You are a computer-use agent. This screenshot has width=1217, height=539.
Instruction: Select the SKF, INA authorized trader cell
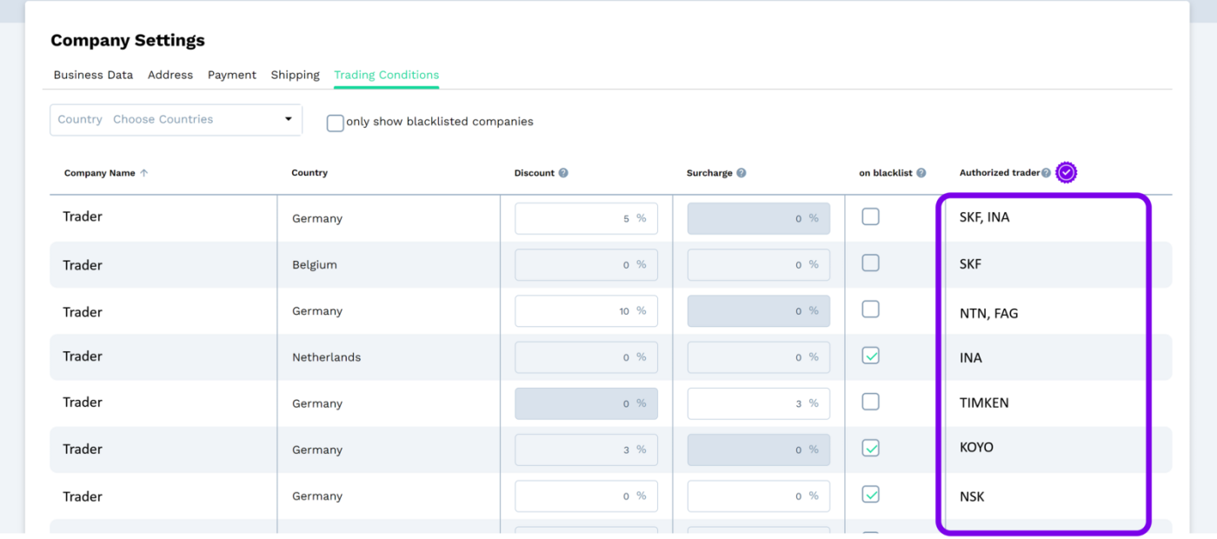tap(984, 217)
